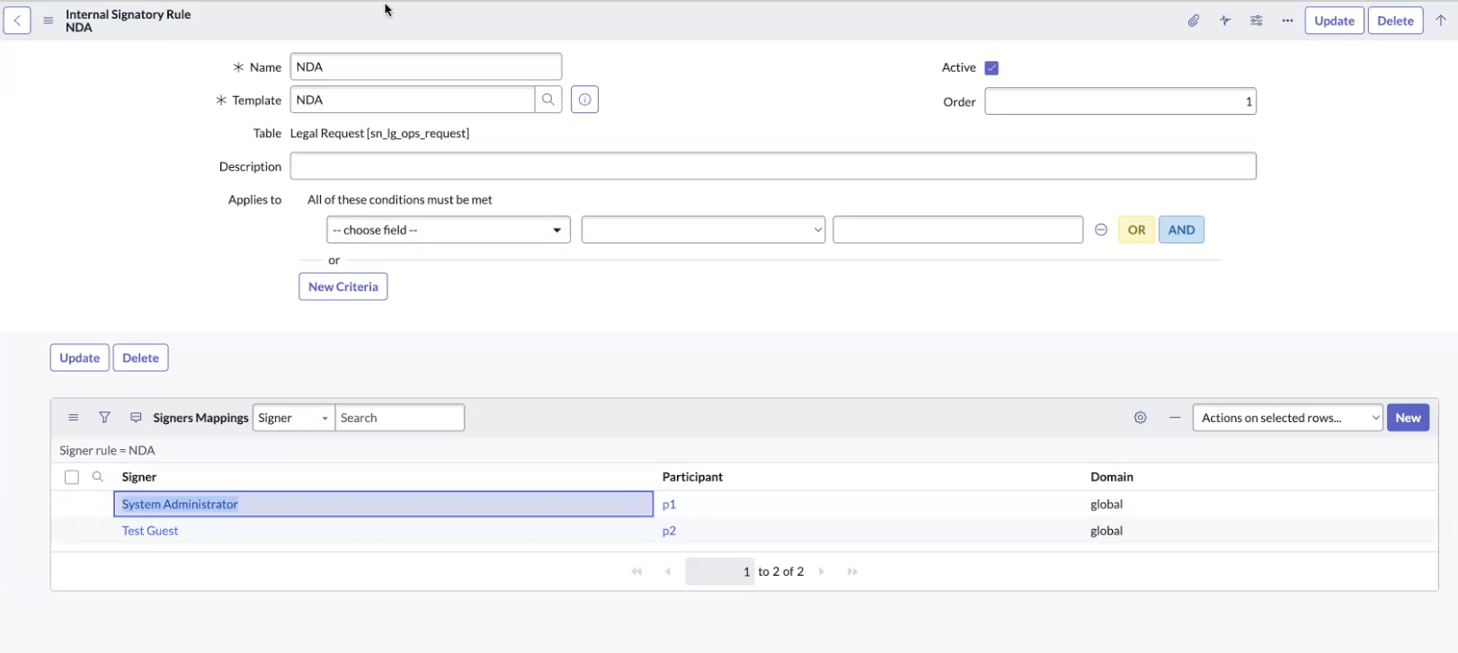The image size is (1458, 653).
Task: Click lower Update button below form
Action: [80, 357]
